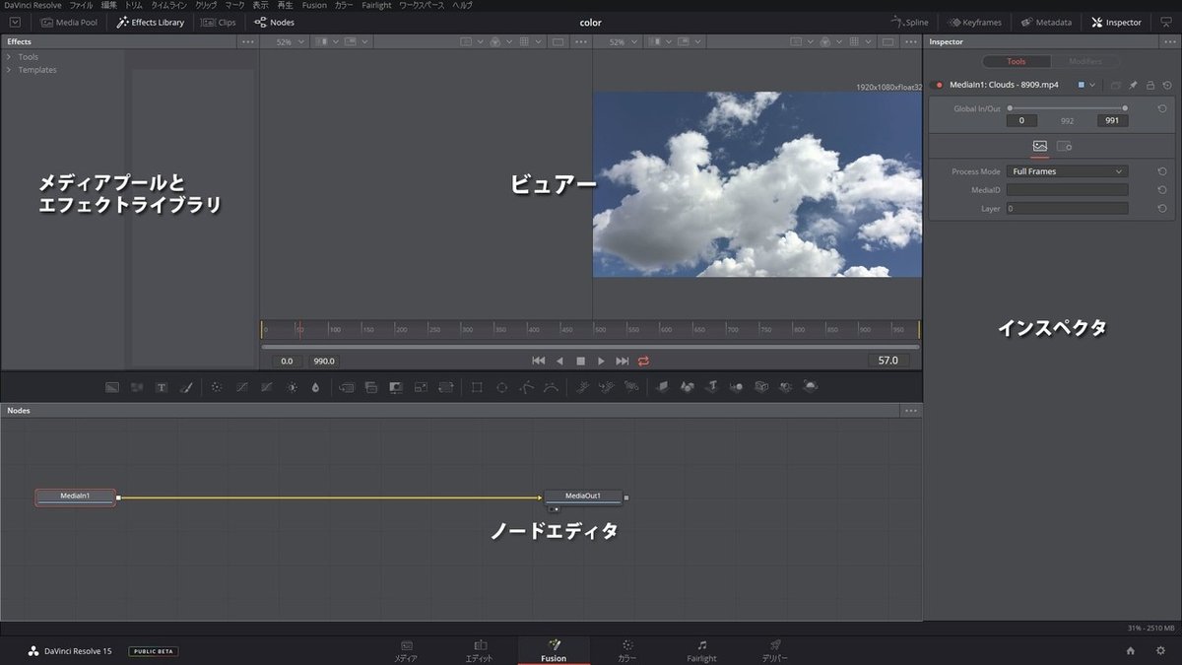Click the Stop button
This screenshot has width=1182, height=665.
pyautogui.click(x=580, y=361)
